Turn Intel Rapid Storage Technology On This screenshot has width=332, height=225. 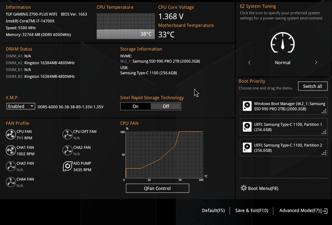136,106
